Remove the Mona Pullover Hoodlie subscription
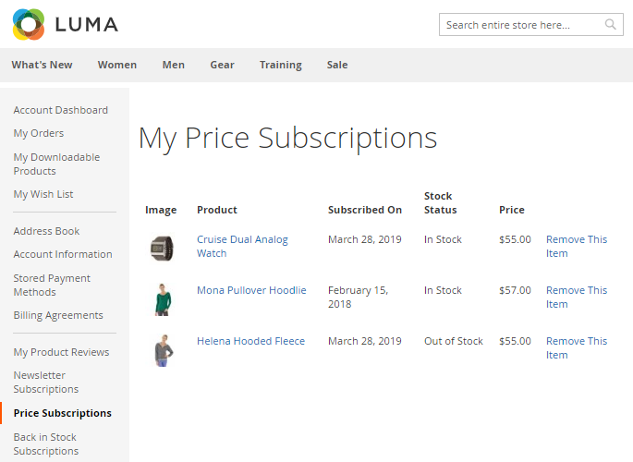The image size is (633, 462). pos(576,297)
